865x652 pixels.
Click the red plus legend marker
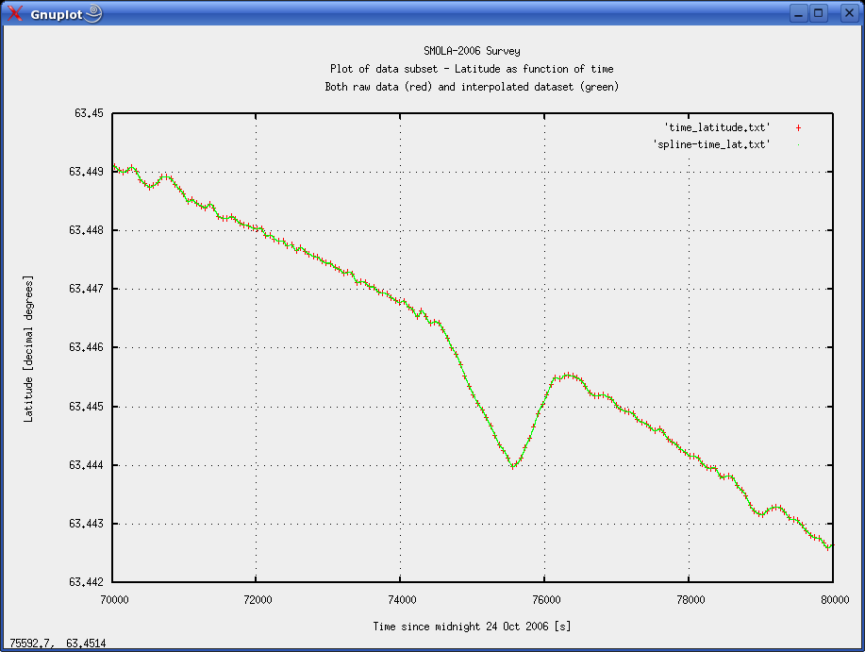[x=798, y=127]
